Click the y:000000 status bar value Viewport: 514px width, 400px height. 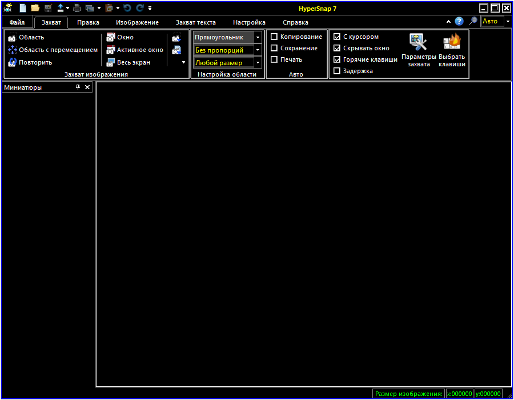(488, 394)
